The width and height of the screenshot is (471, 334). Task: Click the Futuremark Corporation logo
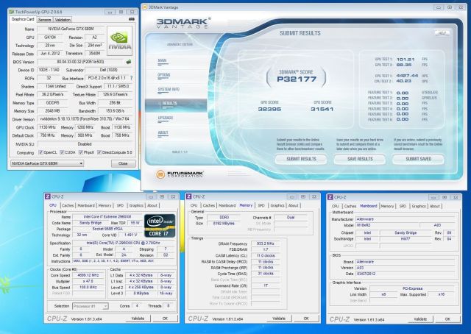pos(180,174)
